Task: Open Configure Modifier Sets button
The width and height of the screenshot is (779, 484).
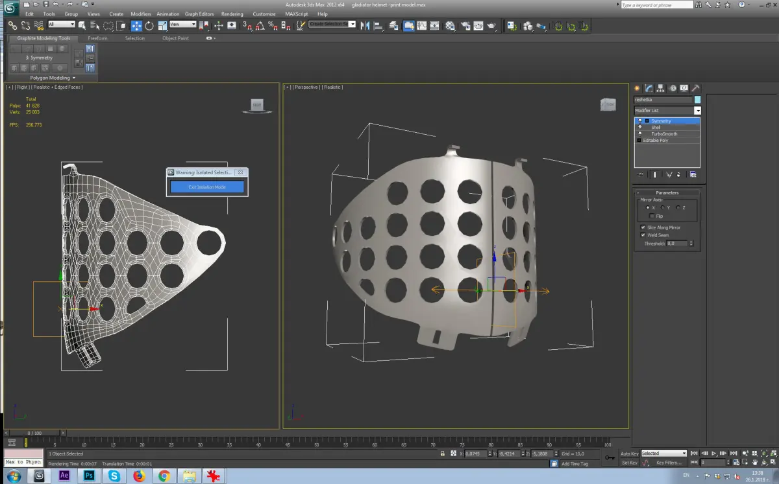Action: point(693,174)
